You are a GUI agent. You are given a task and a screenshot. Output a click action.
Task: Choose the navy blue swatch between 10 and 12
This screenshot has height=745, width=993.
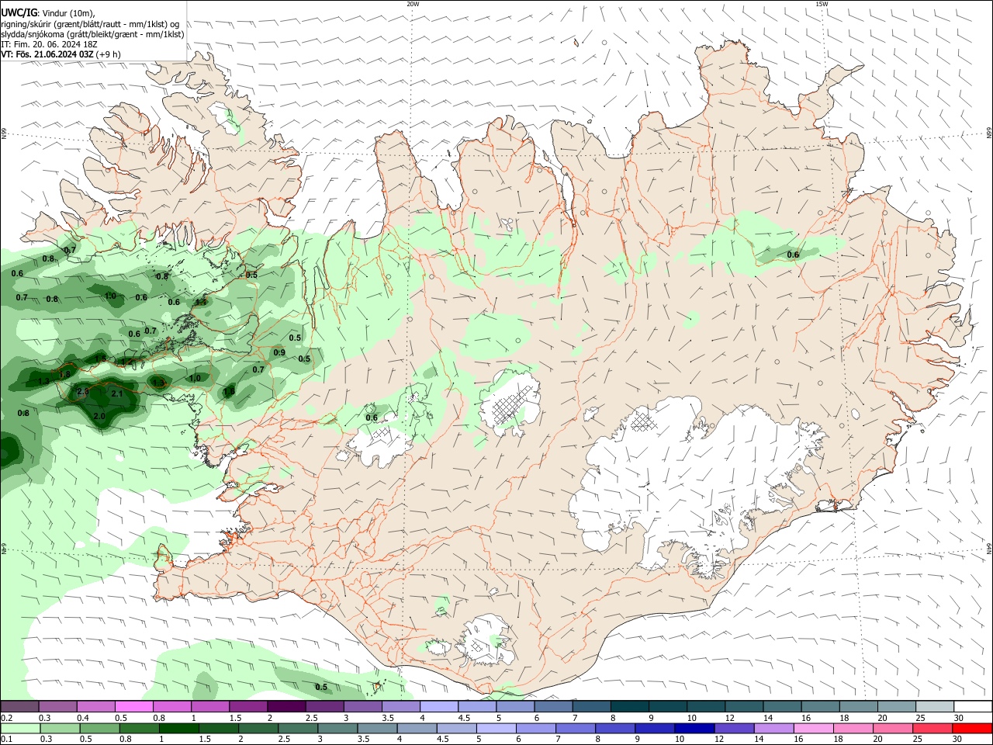point(693,728)
